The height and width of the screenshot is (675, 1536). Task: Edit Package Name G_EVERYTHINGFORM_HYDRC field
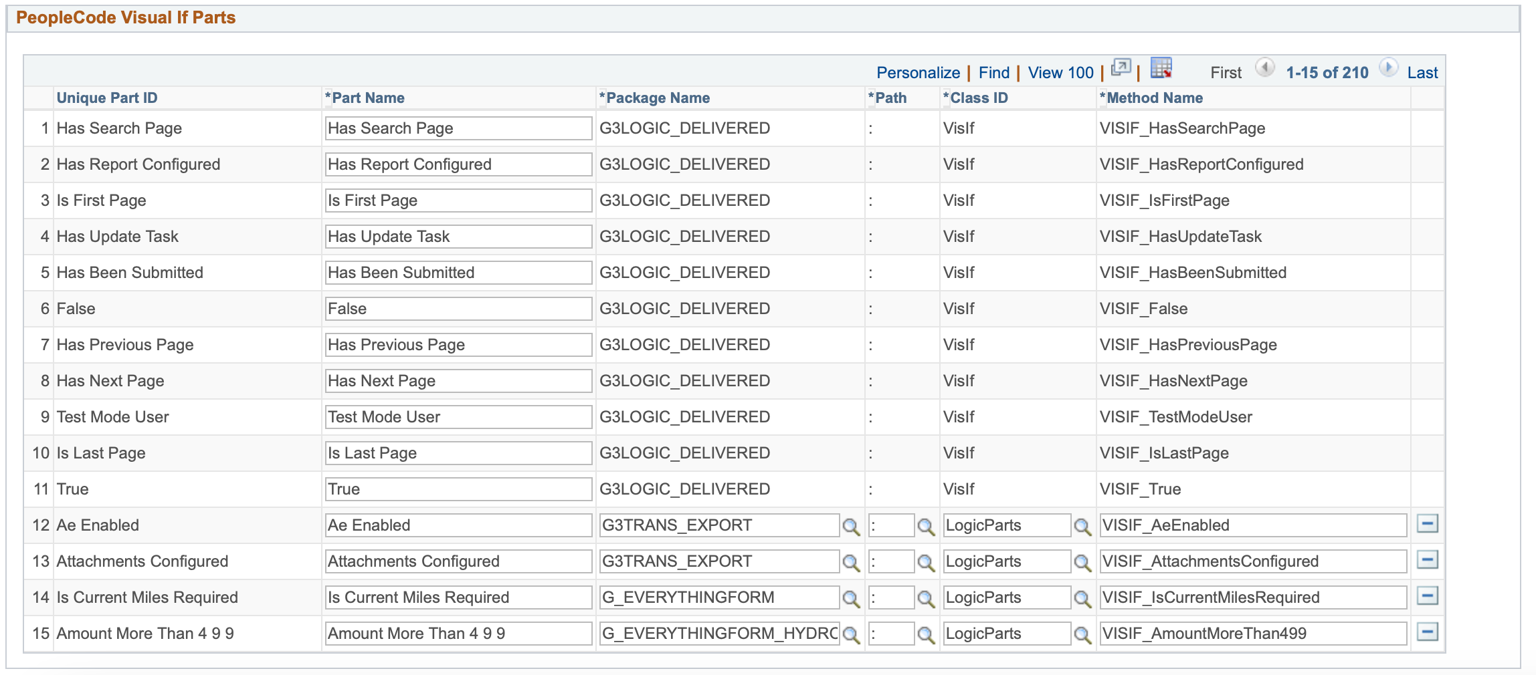(x=719, y=634)
